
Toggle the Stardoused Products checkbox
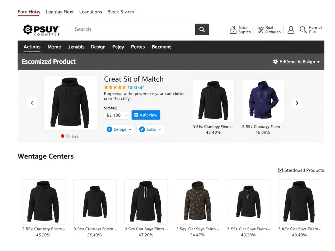(280, 170)
